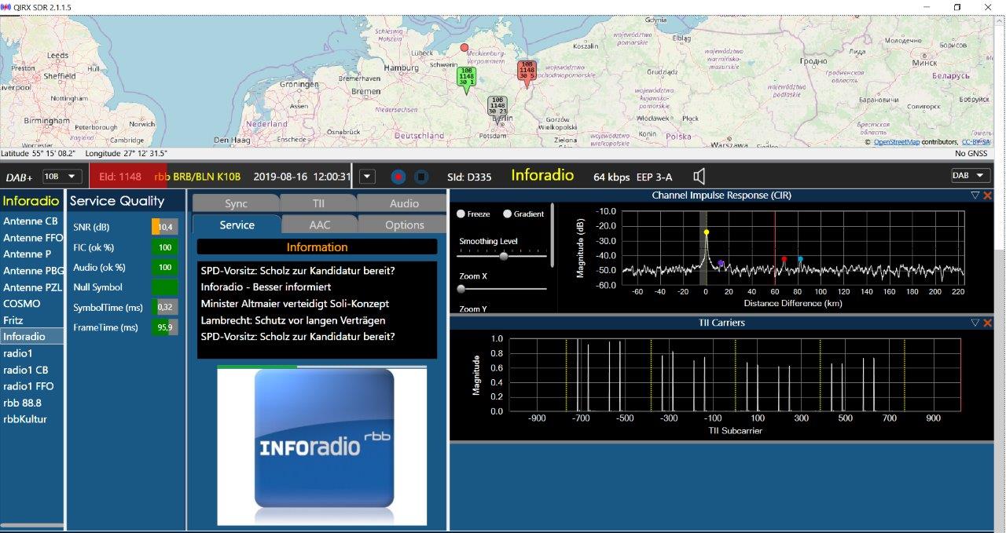Click the gray transmitter marker near Berlin

pyautogui.click(x=497, y=106)
